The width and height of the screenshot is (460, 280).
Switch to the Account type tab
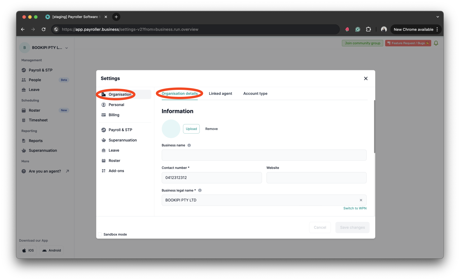(x=255, y=94)
